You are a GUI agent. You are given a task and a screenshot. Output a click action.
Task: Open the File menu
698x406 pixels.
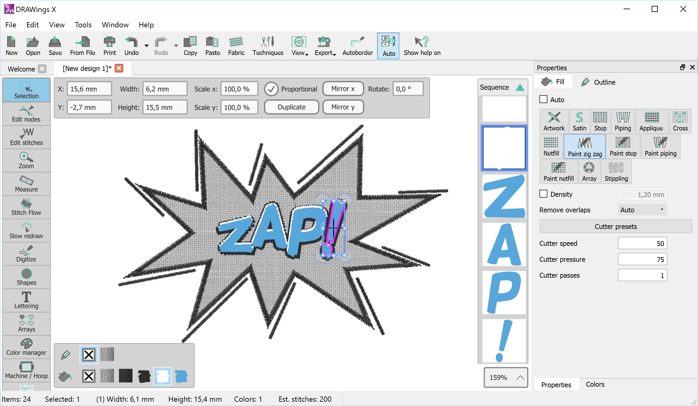(x=11, y=25)
